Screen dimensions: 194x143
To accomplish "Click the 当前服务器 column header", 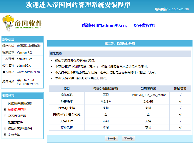I will 148,89.
